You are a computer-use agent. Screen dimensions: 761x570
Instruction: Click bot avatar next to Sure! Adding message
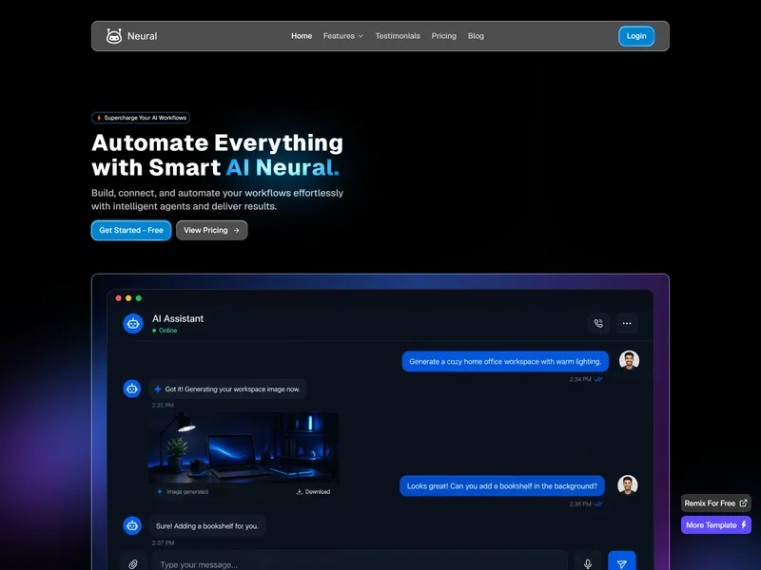(x=132, y=525)
